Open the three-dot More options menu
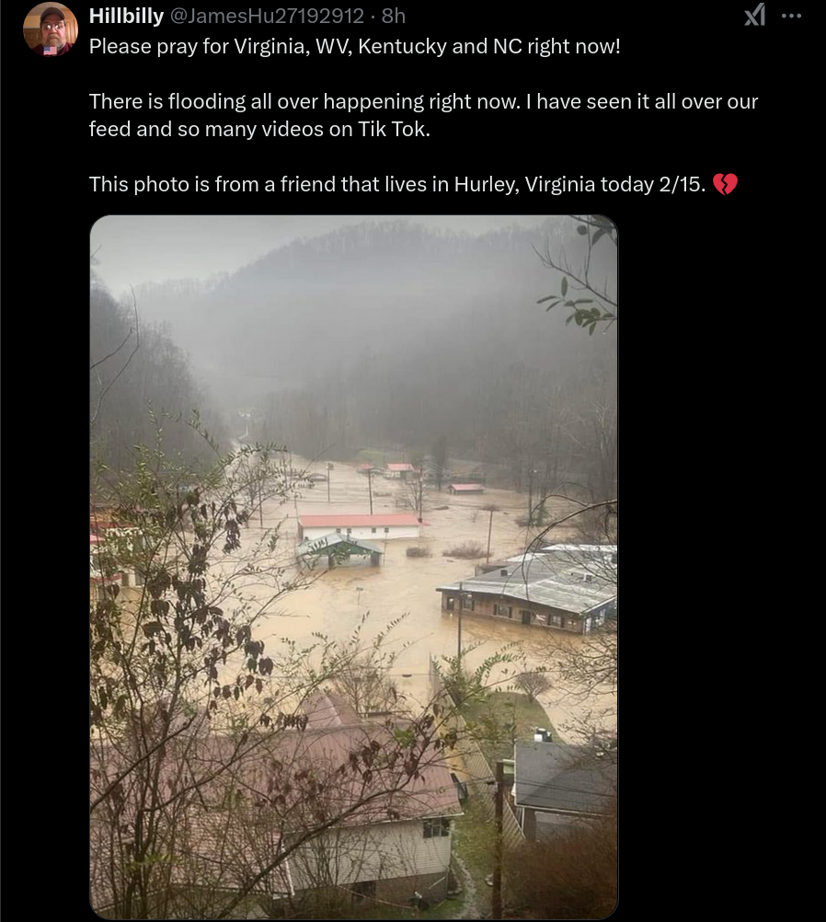Image resolution: width=826 pixels, height=922 pixels. pyautogui.click(x=791, y=16)
